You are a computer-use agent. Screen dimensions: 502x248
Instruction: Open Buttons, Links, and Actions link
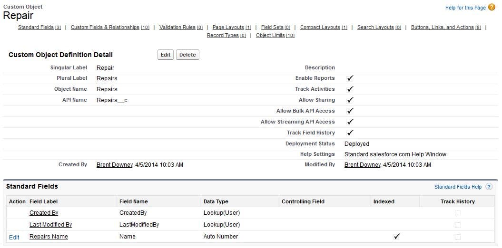click(x=442, y=28)
